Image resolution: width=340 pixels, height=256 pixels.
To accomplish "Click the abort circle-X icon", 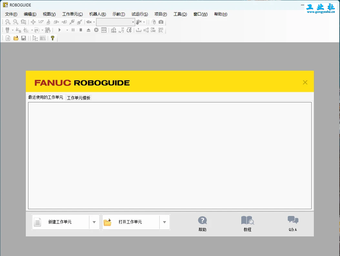I will tap(96, 30).
